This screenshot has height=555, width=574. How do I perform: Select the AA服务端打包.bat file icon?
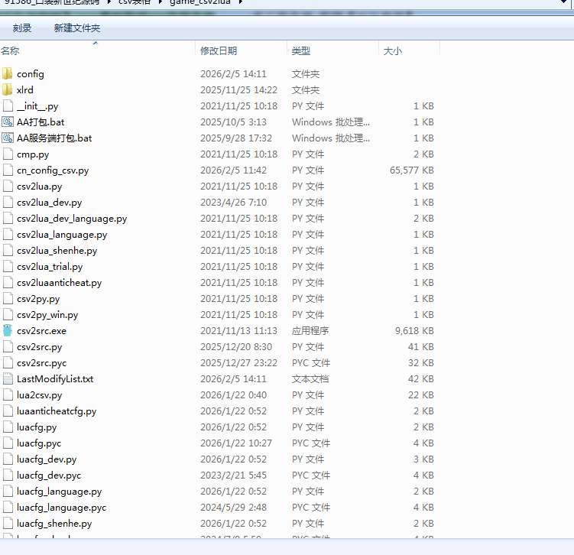(8, 138)
